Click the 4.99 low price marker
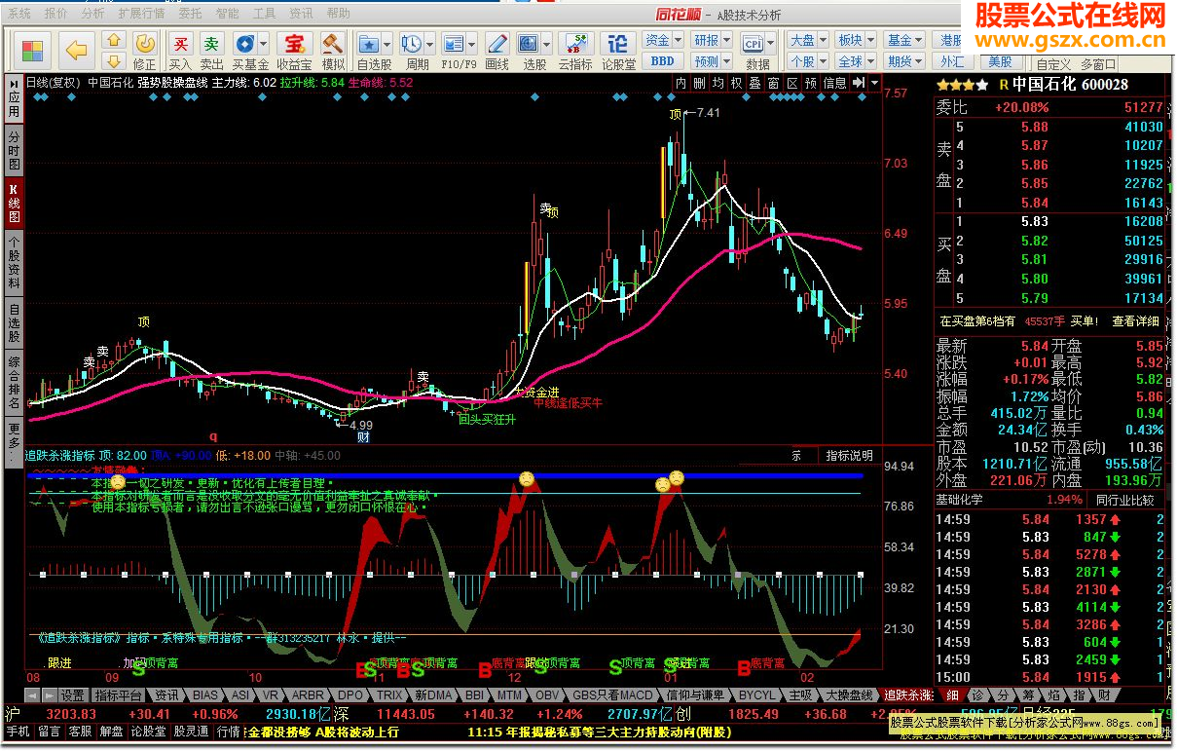1177x751 pixels. (x=361, y=425)
